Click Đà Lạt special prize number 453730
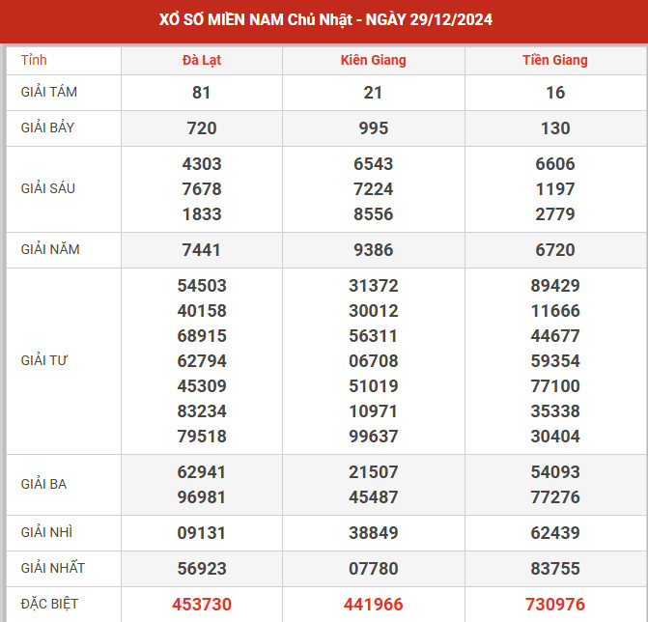Viewport: 648px width, 622px height. tap(201, 604)
